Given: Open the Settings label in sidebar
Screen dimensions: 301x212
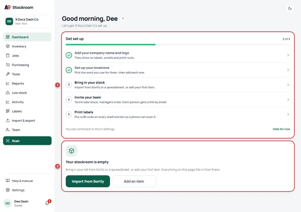Looking at the screenshot, I should pyautogui.click(x=18, y=190).
